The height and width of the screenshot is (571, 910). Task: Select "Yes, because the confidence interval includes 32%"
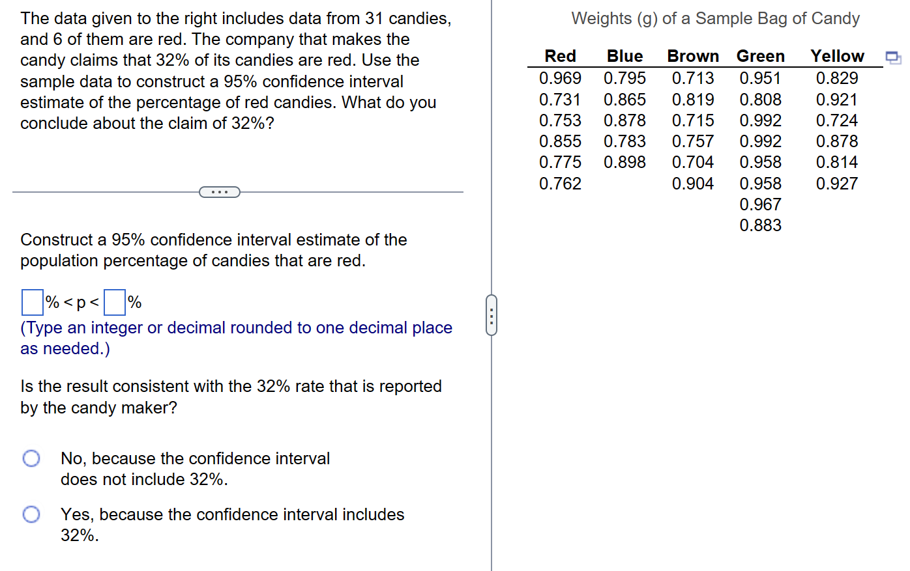[31, 514]
